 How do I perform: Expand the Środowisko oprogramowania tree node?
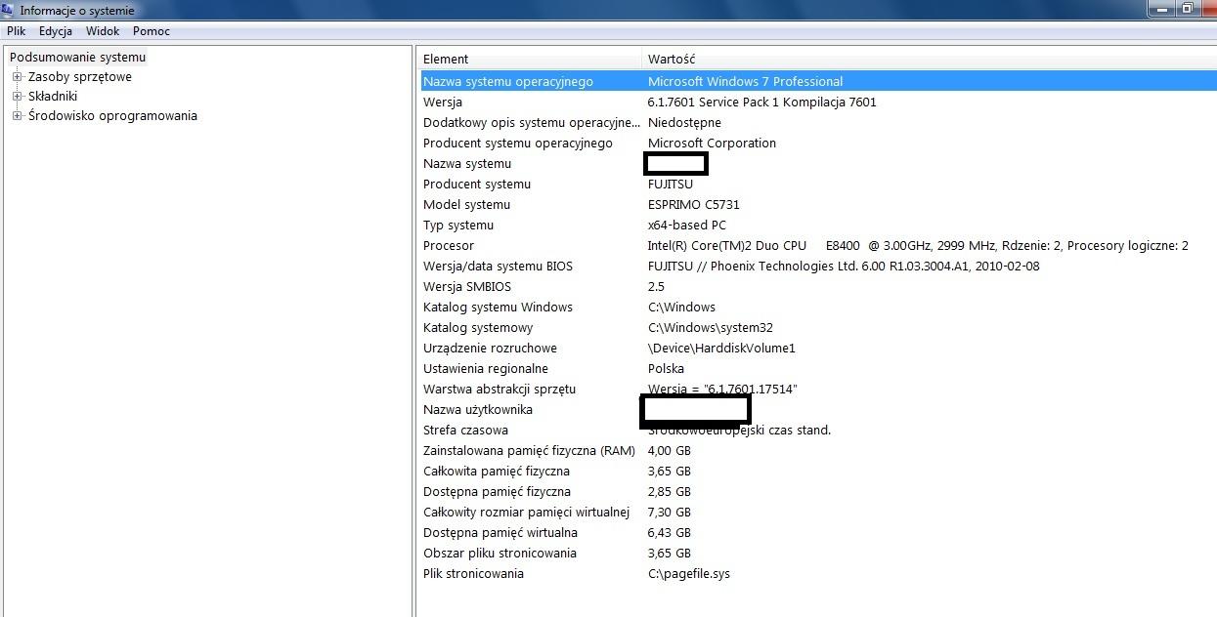coord(17,116)
